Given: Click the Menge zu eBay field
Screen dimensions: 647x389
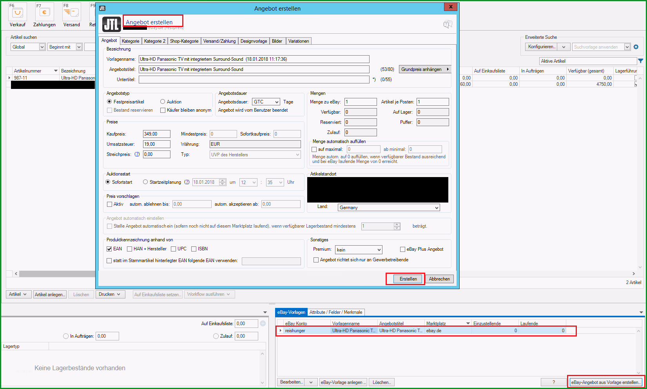Looking at the screenshot, I should pyautogui.click(x=361, y=102).
